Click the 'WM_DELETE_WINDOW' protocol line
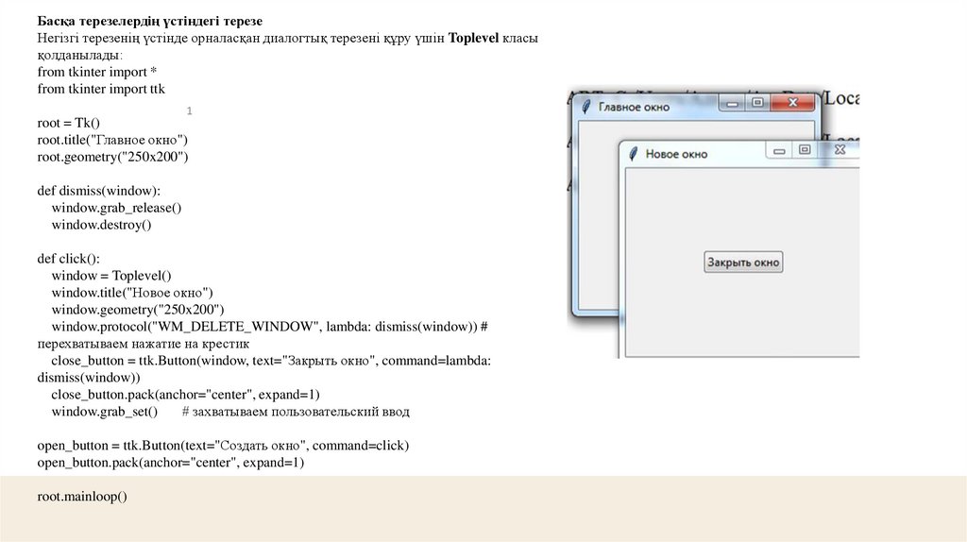 tap(269, 326)
